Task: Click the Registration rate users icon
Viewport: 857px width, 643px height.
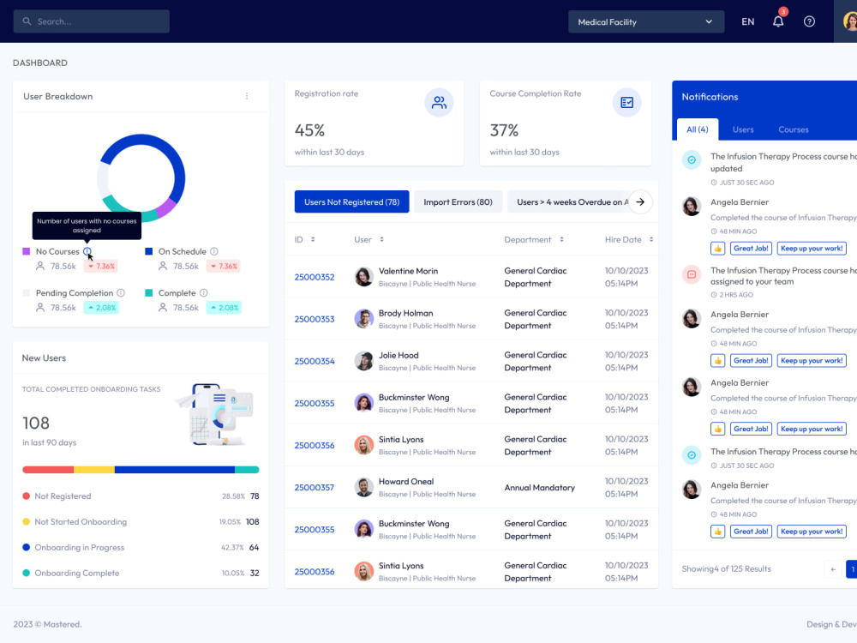Action: coord(439,102)
